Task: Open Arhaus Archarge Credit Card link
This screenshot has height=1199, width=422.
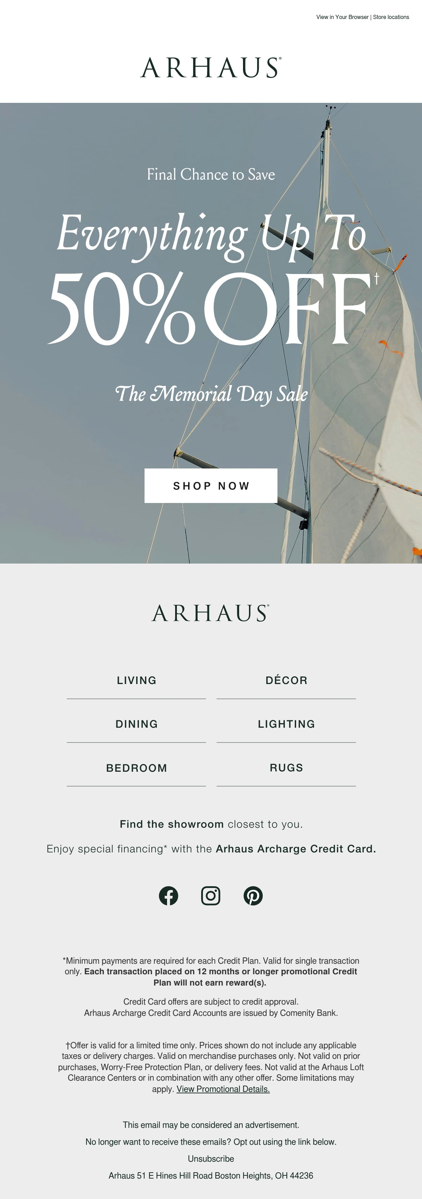Action: coord(296,849)
